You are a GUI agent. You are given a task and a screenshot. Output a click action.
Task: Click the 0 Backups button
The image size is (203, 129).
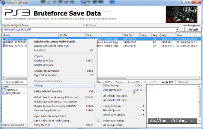pyautogui.click(x=183, y=82)
